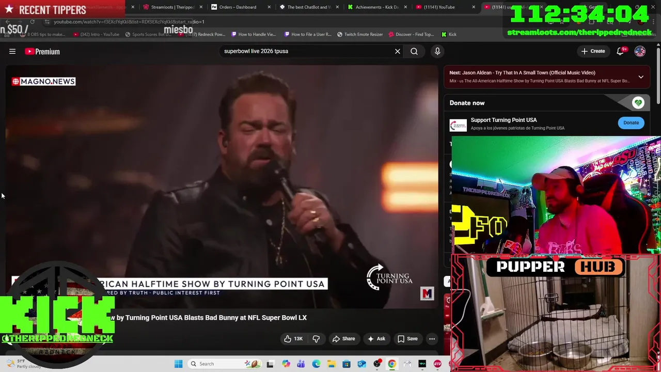
Task: Dislike the video
Action: tap(316, 339)
